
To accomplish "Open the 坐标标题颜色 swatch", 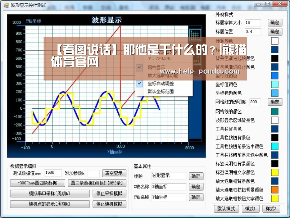I will [275, 93].
